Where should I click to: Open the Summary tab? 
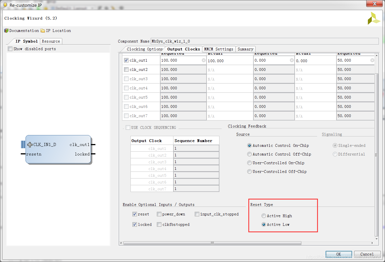tap(246, 49)
